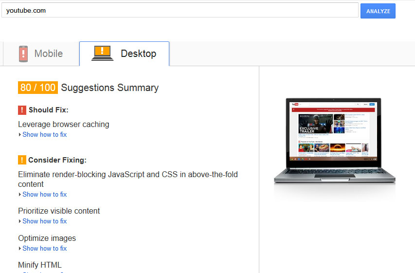
Task: Click the red Should Fix exclamation icon
Action: tap(22, 110)
